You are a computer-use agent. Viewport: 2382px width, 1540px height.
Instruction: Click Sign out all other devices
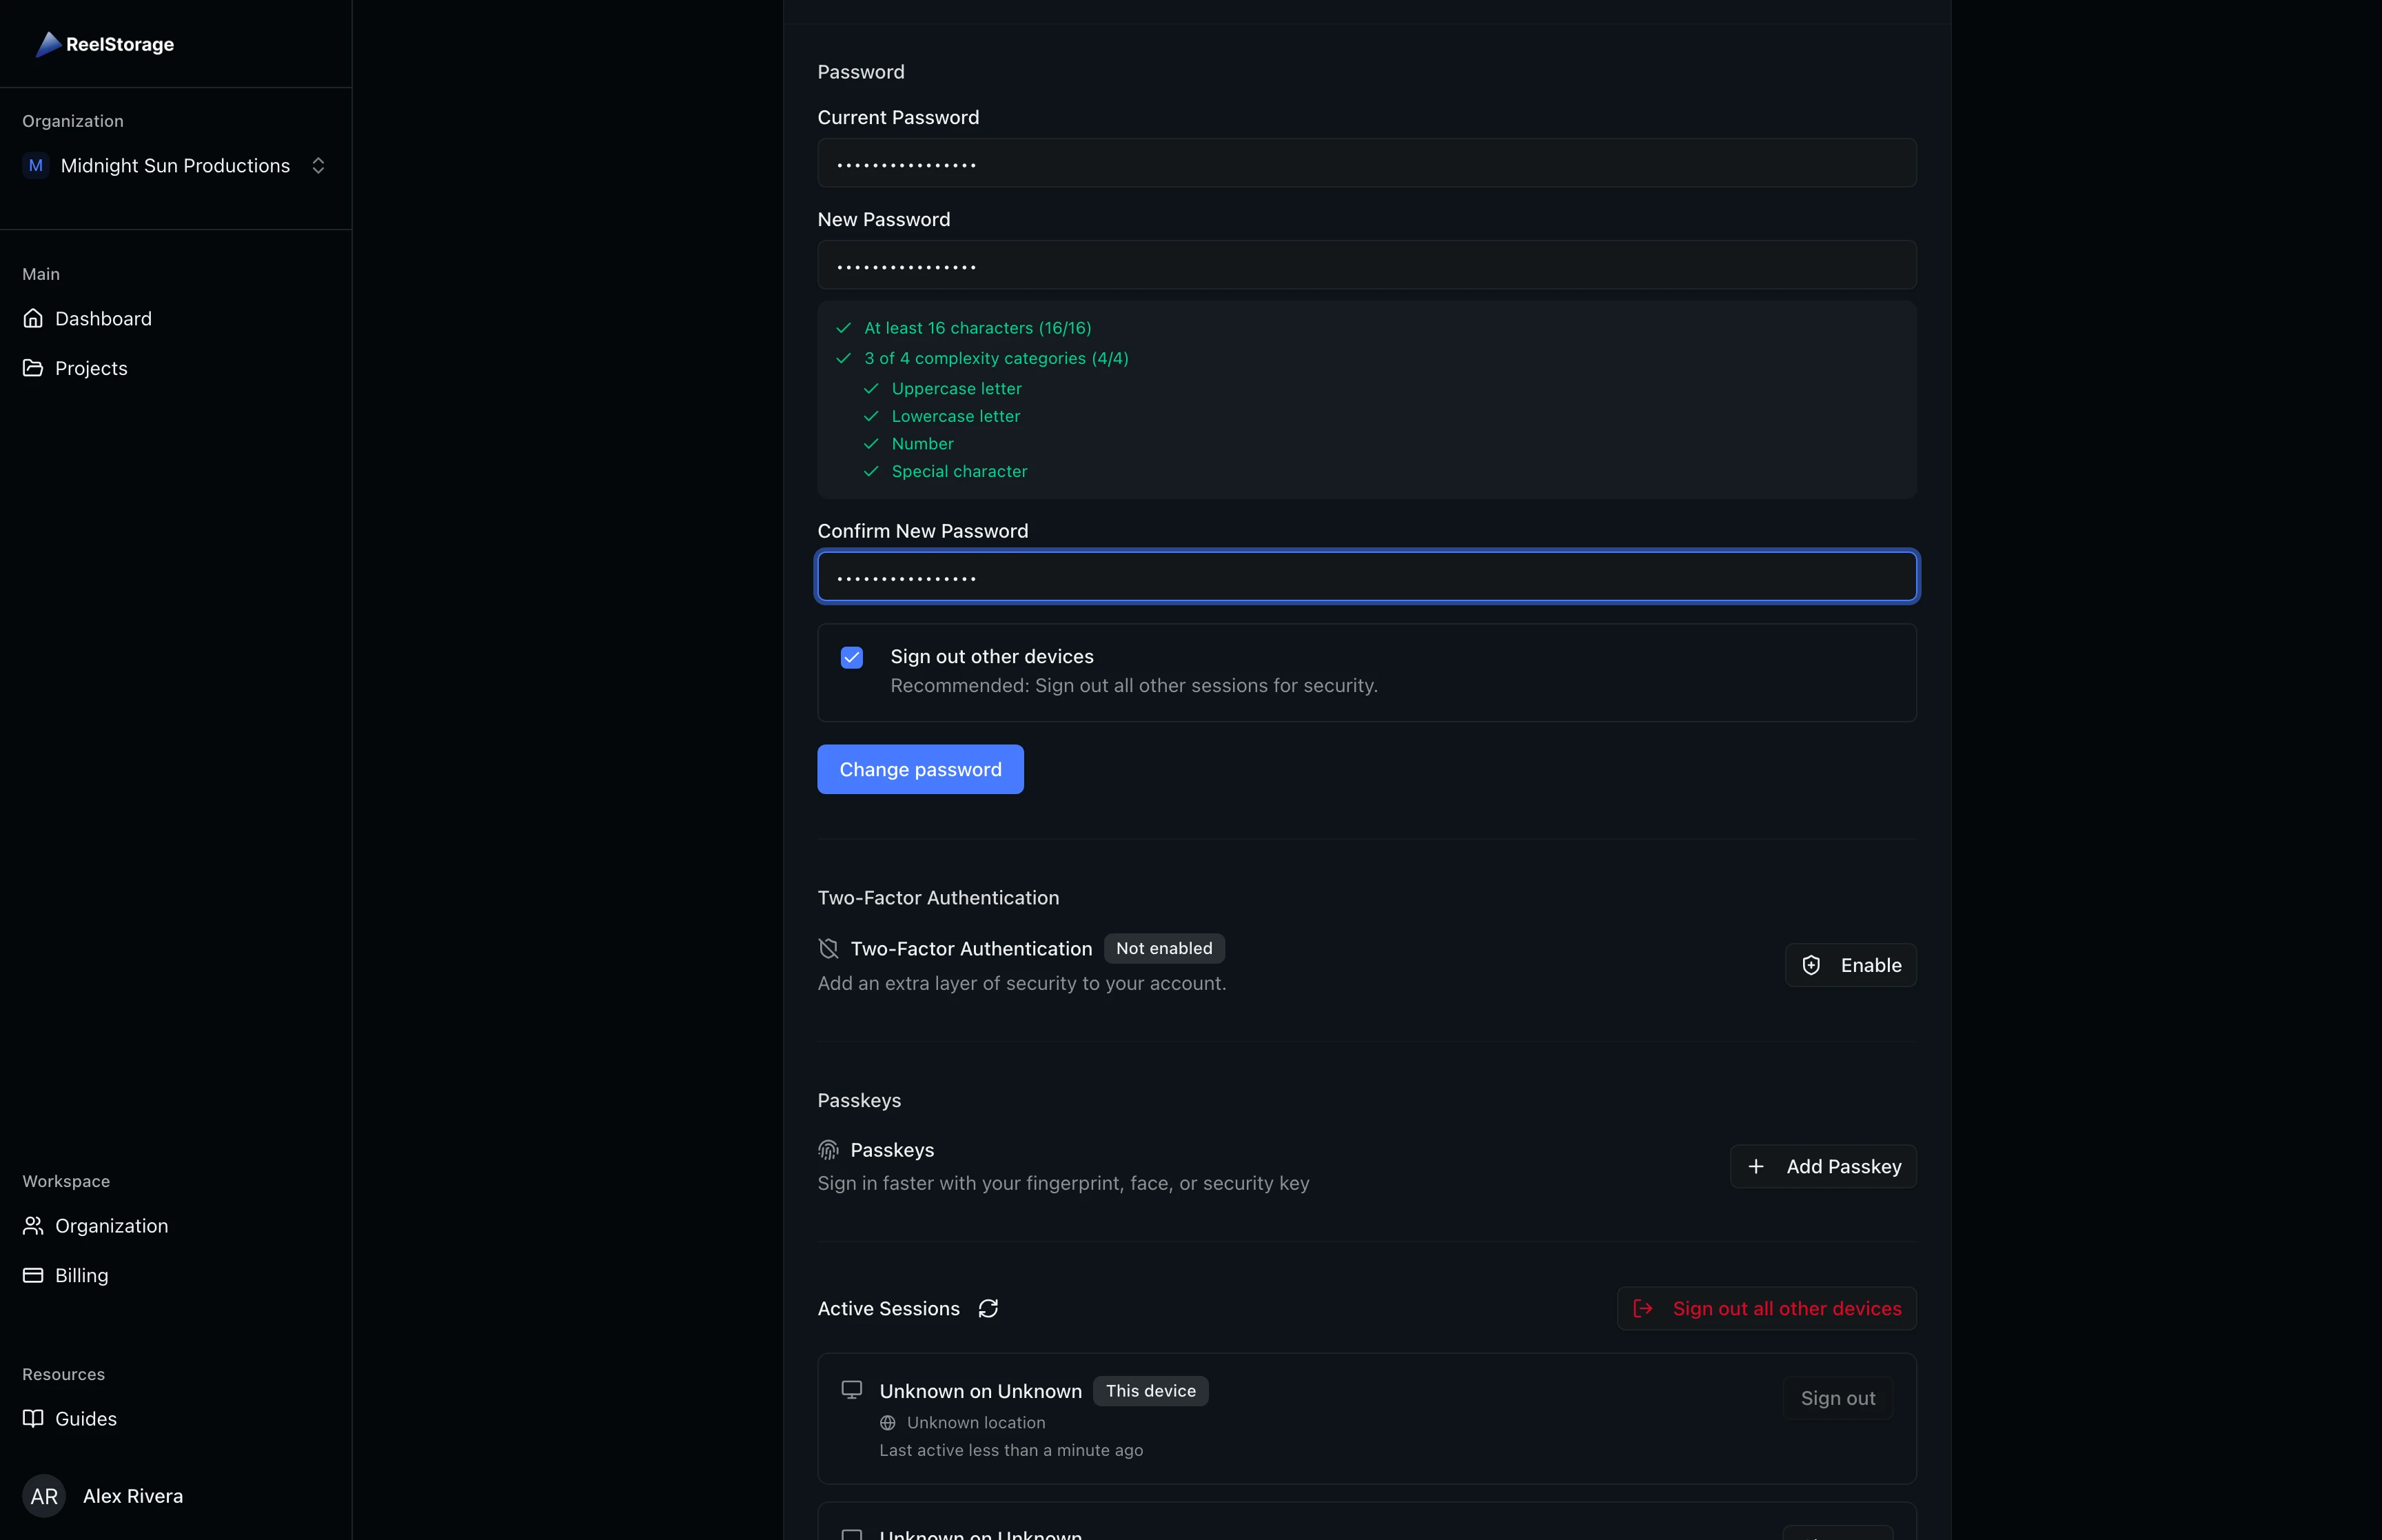click(x=1765, y=1308)
